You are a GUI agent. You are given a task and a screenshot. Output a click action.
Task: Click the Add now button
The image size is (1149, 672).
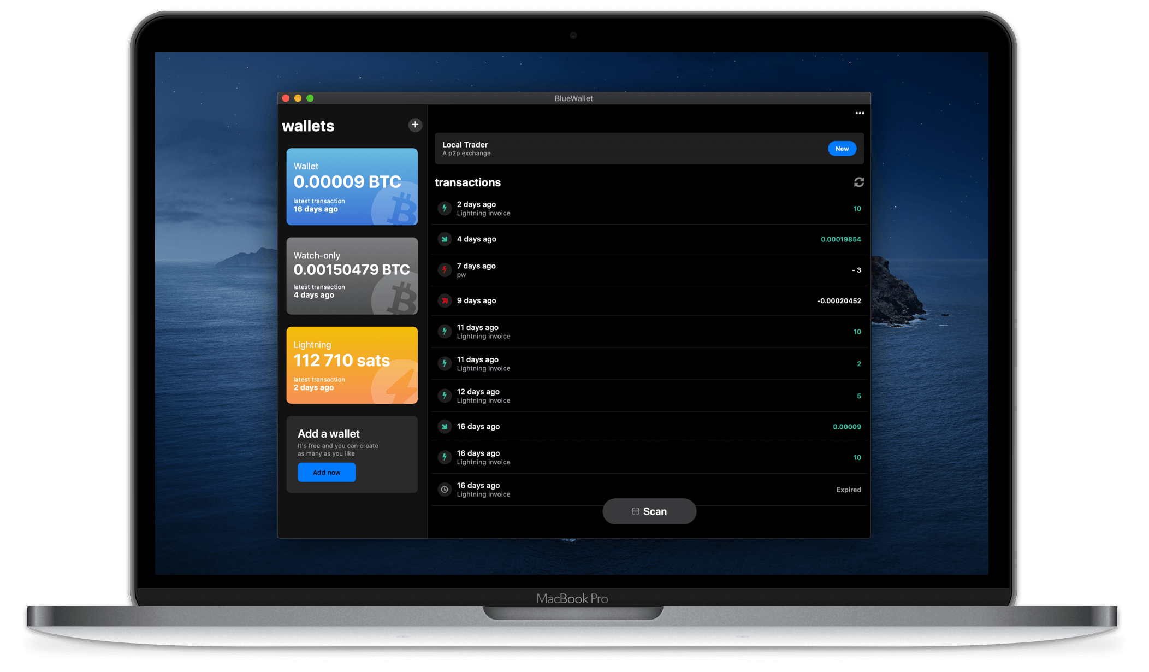pos(325,472)
